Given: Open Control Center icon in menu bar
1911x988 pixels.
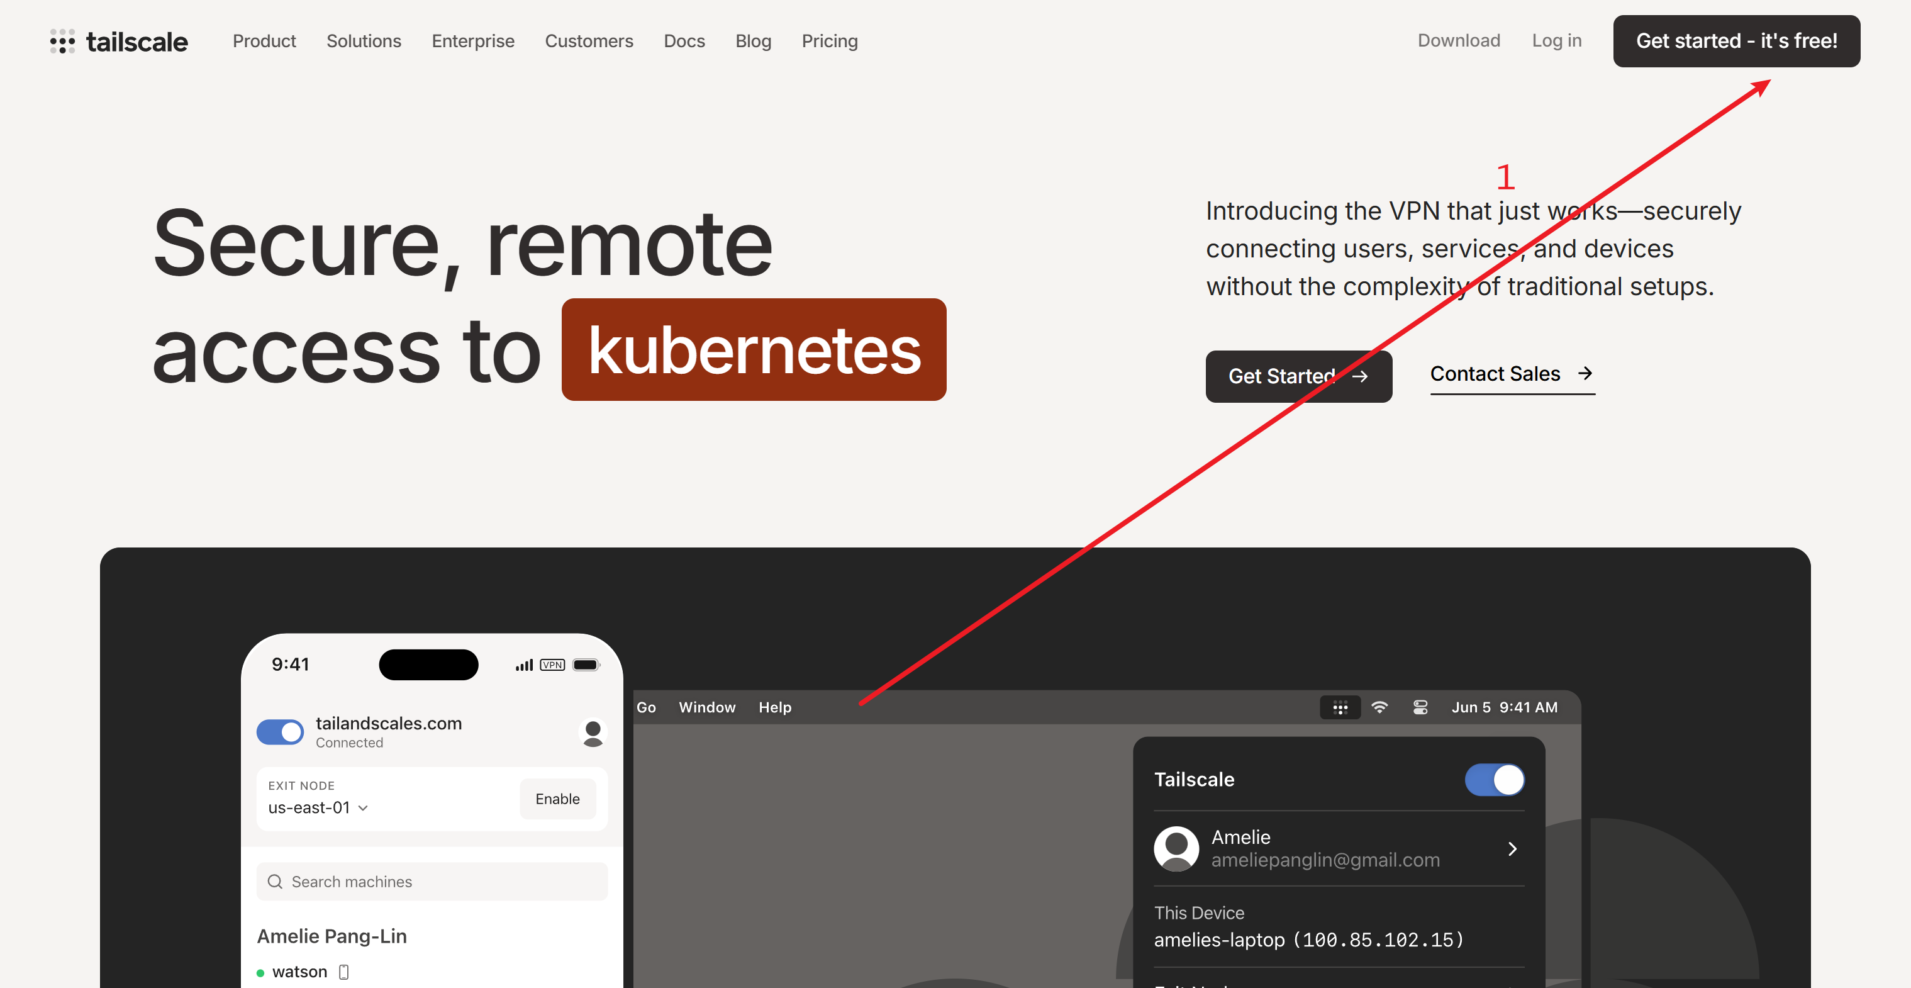Looking at the screenshot, I should click(x=1420, y=707).
